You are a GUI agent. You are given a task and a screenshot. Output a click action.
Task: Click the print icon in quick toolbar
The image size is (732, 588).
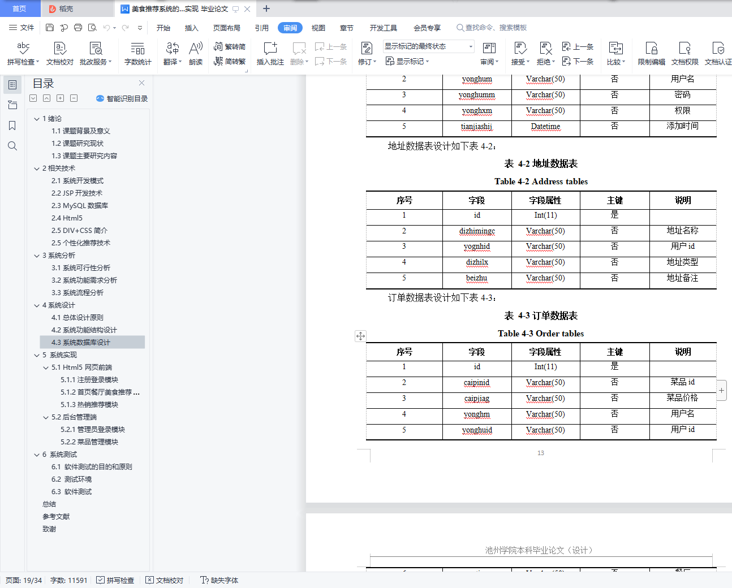tap(78, 27)
